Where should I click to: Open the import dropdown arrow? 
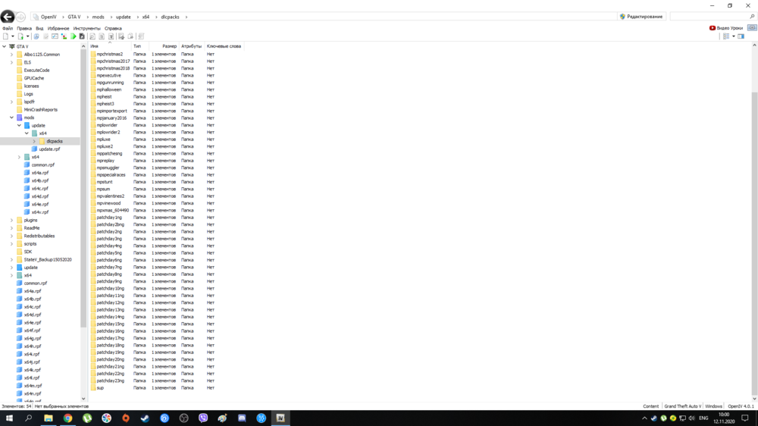[27, 36]
